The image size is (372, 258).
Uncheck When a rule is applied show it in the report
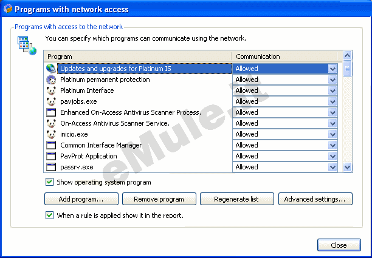point(49,216)
